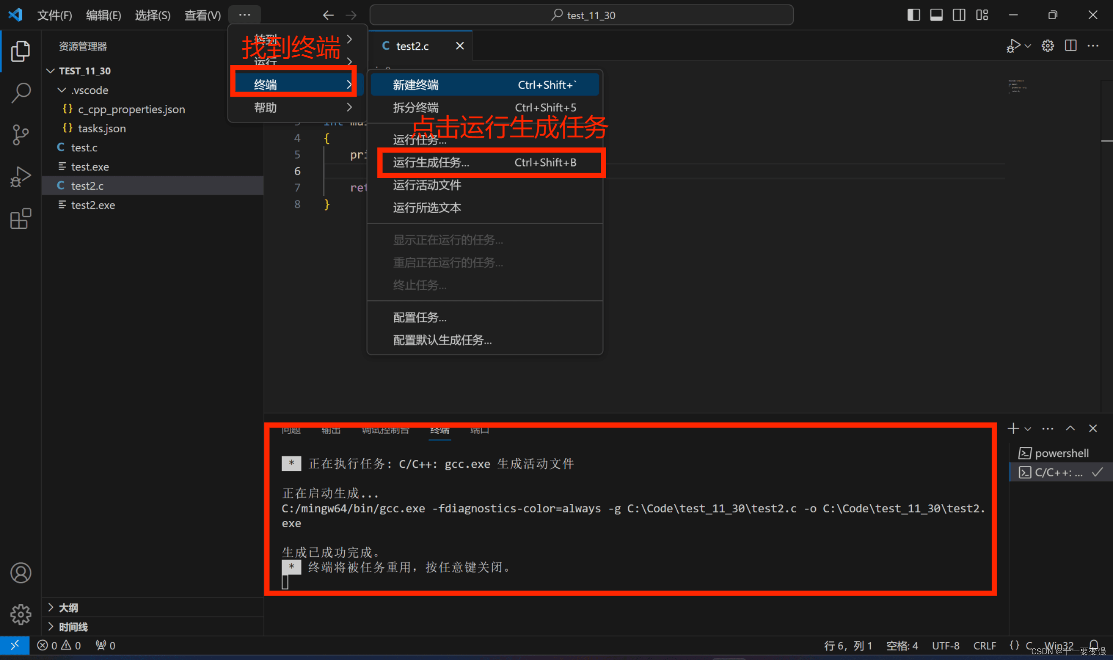Close the terminal panel
The image size is (1113, 660).
coord(1093,428)
